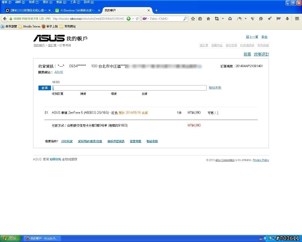Open the 發票 link above the order box
Viewport: 302px width, 242px height.
247,54
